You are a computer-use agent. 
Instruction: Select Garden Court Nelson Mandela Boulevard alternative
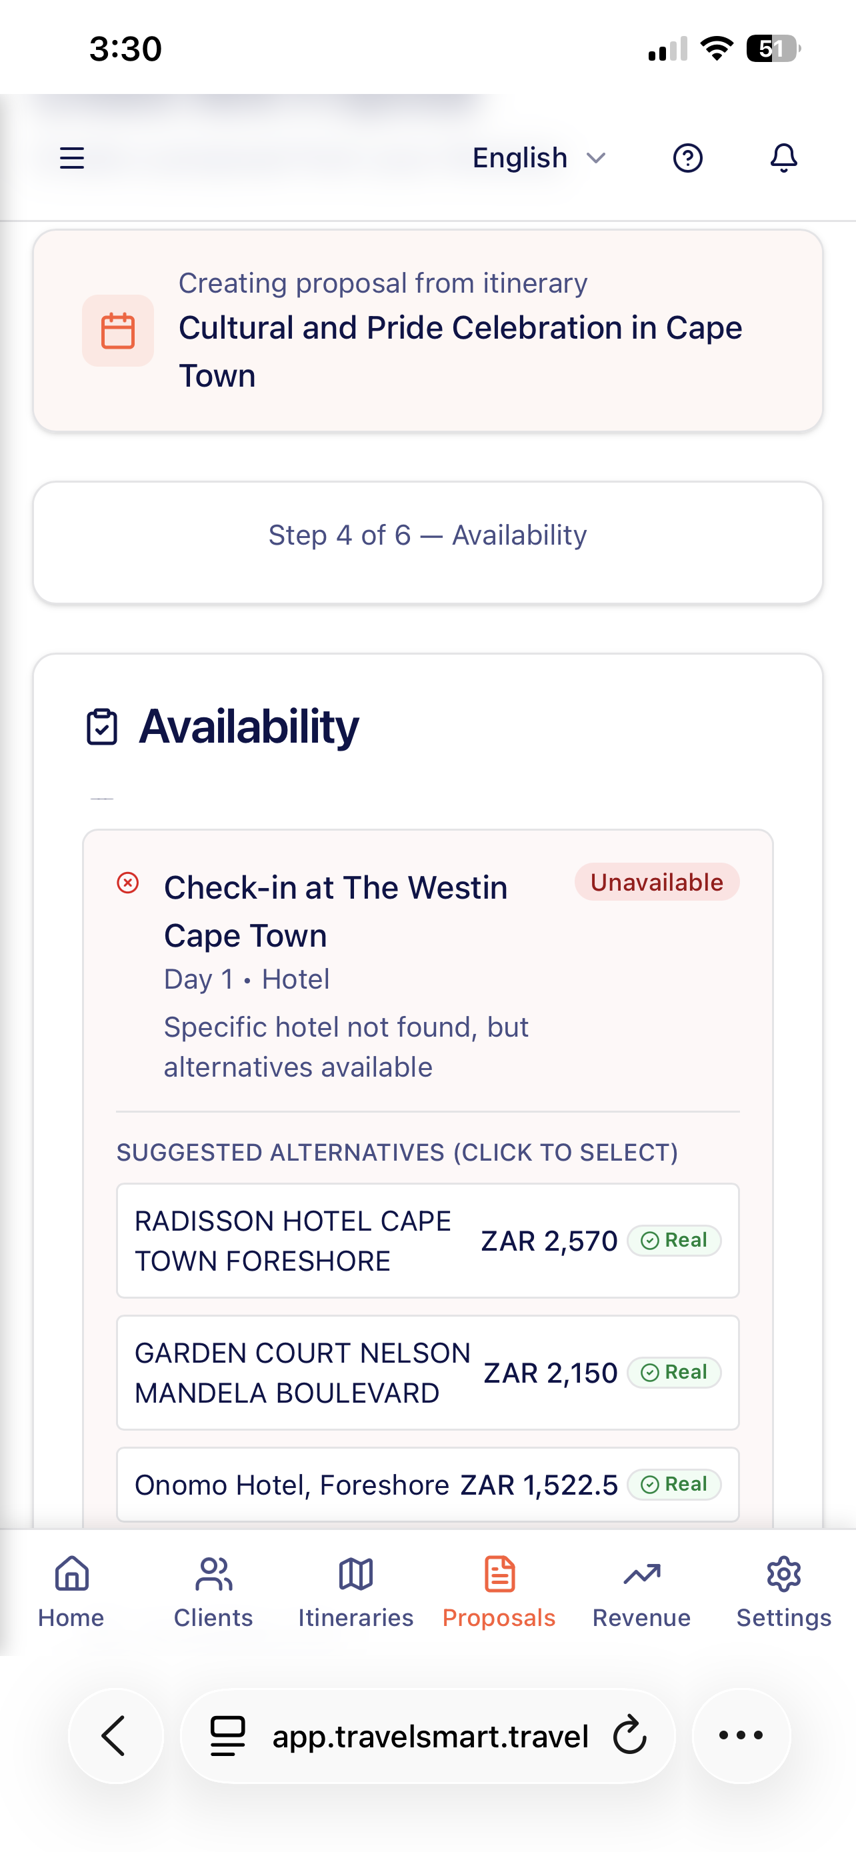(427, 1372)
